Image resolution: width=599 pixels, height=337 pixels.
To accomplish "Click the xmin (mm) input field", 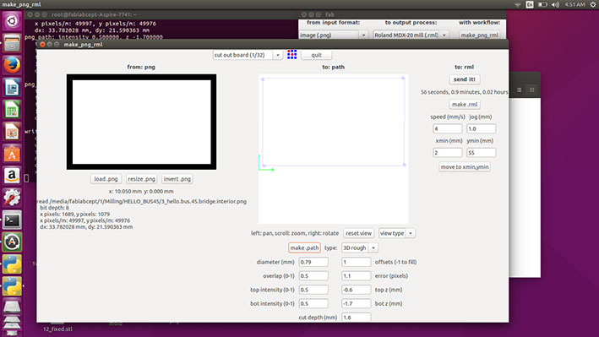I will pyautogui.click(x=447, y=152).
